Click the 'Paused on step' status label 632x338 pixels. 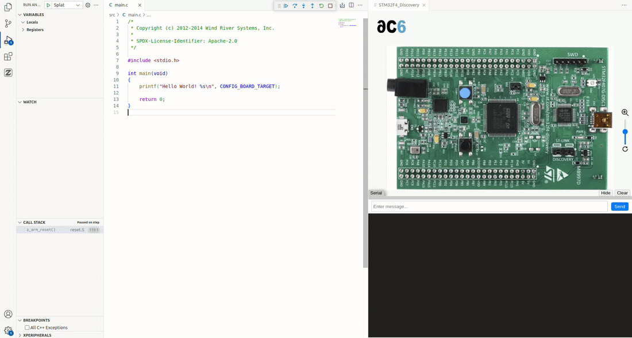88,222
